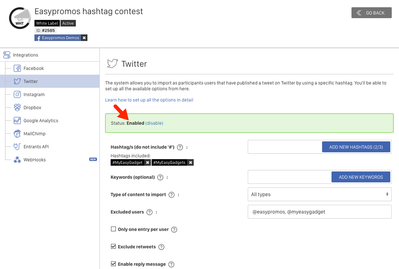Click the large Twitter bird heading icon
399x269 pixels.
tap(112, 63)
